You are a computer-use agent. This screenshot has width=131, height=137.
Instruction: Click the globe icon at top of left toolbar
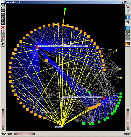pos(3,6)
